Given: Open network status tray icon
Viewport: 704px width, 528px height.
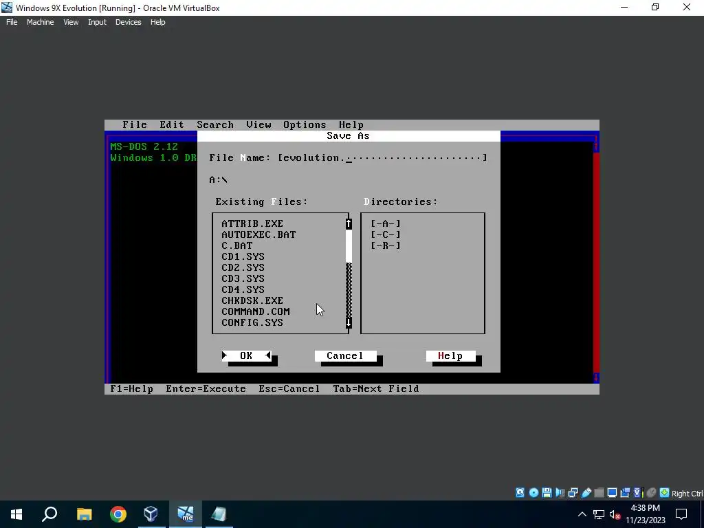Looking at the screenshot, I should [599, 514].
